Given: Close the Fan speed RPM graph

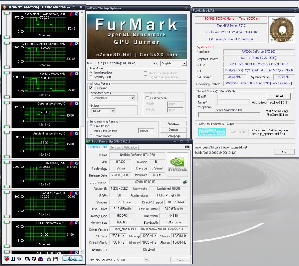Looking at the screenshot, I should click(77, 163).
